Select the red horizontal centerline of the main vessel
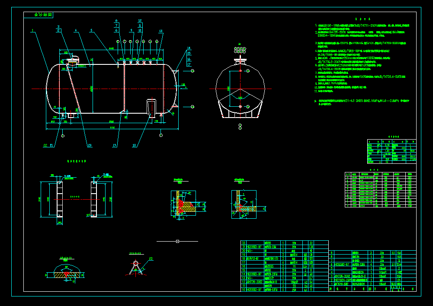The width and height of the screenshot is (433, 306). point(110,89)
